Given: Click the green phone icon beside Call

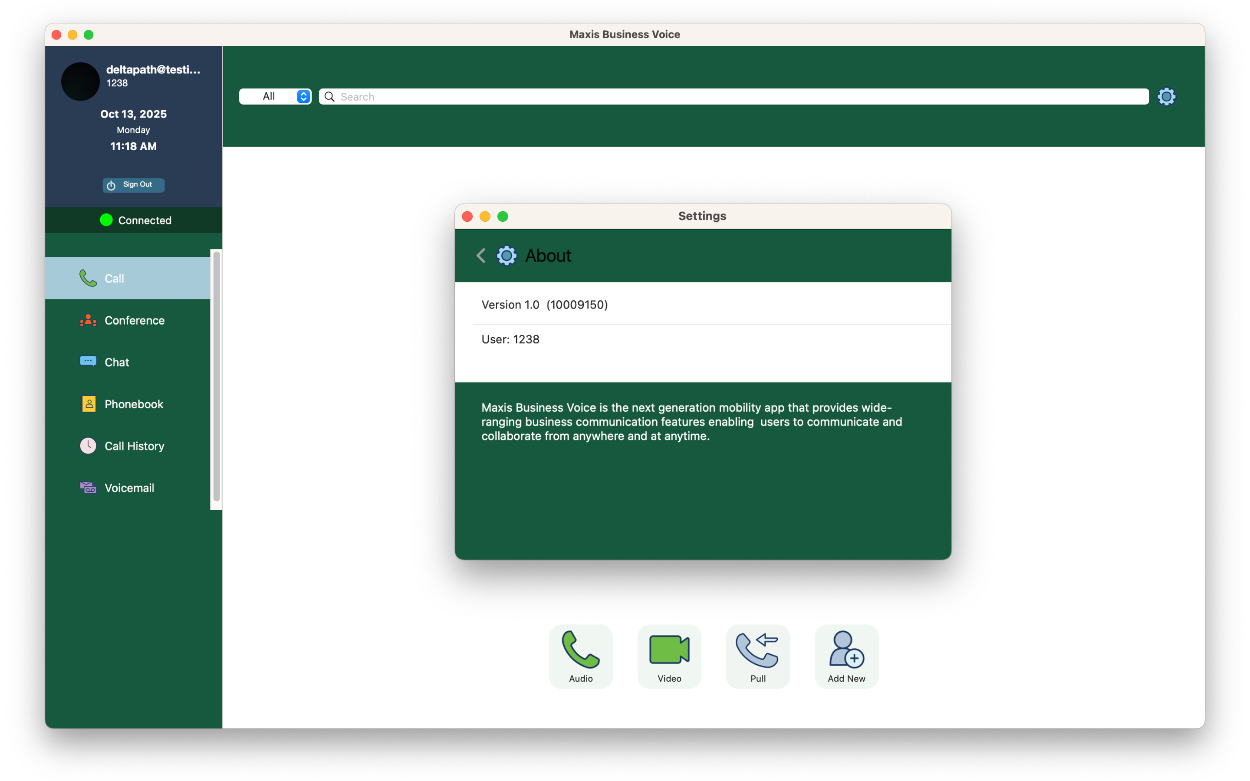Looking at the screenshot, I should pos(88,278).
